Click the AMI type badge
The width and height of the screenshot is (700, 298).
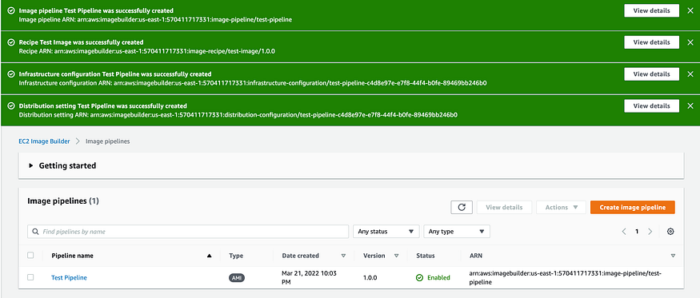pyautogui.click(x=237, y=277)
